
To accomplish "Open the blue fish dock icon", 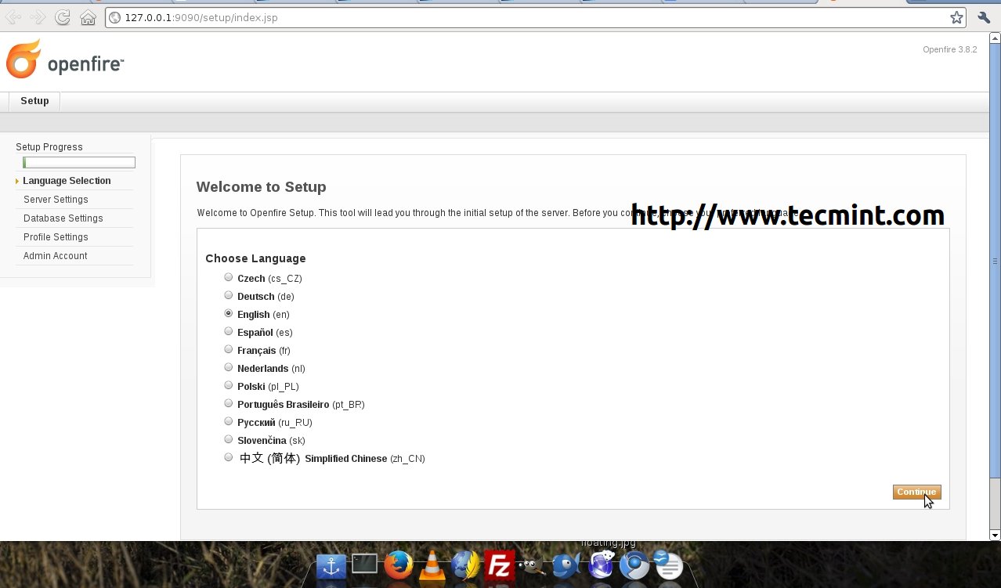I will point(566,565).
